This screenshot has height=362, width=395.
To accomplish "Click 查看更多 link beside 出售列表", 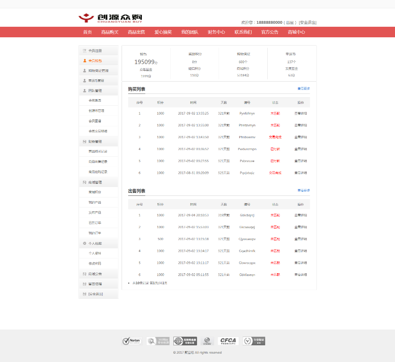I will click(x=304, y=190).
